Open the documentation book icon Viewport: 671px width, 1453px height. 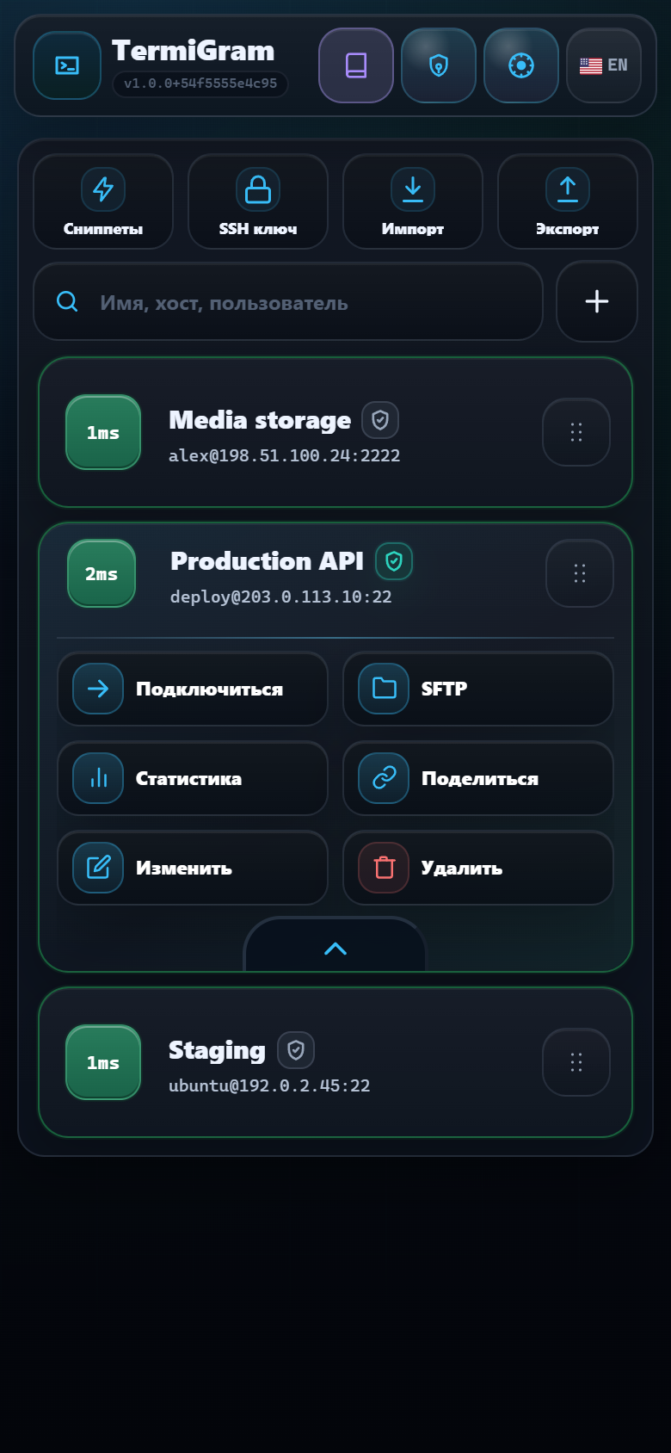[x=356, y=65]
